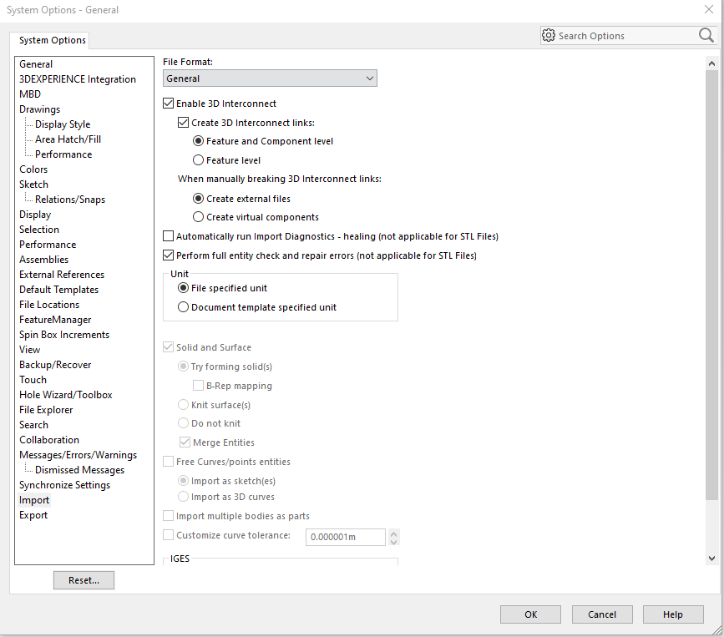Select the Feature level radio option
This screenshot has width=724, height=637.
198,160
